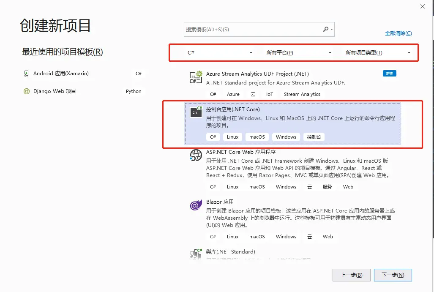Click Azure tag on Stream Analytics template
This screenshot has width=434, height=292.
coord(233,94)
